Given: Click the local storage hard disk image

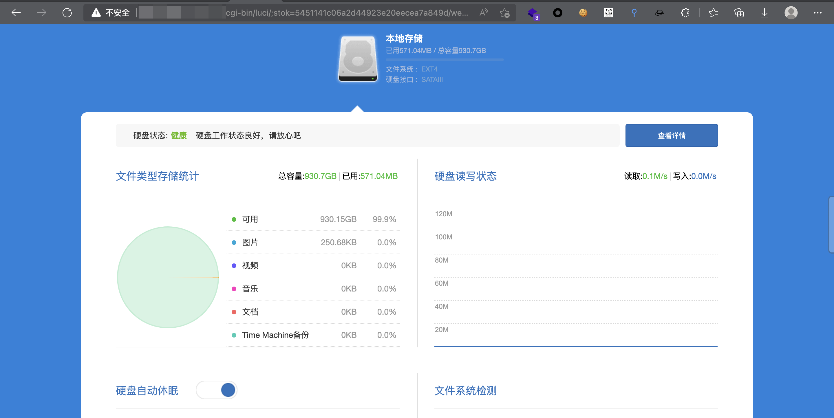Looking at the screenshot, I should click(x=358, y=58).
